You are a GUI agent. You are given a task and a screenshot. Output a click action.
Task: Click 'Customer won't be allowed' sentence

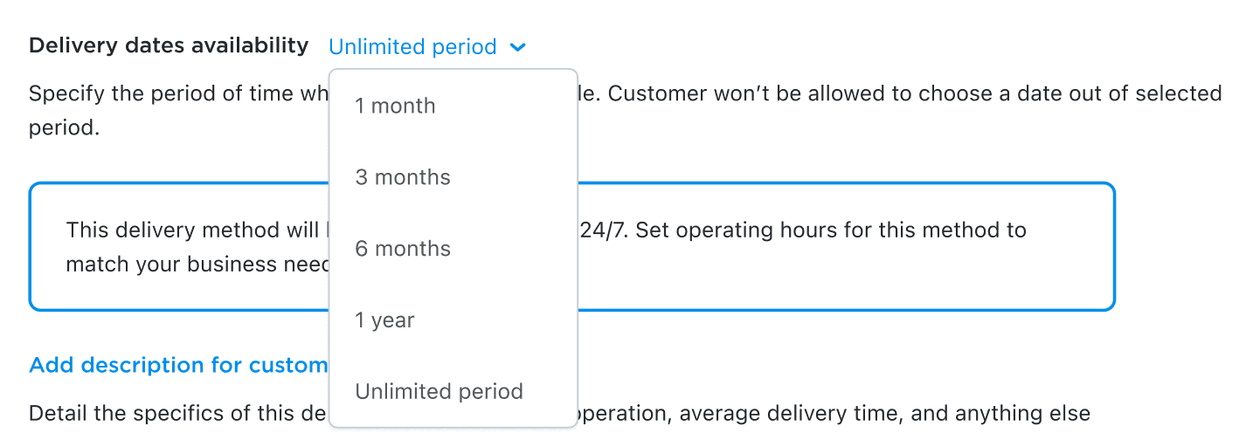[734, 93]
